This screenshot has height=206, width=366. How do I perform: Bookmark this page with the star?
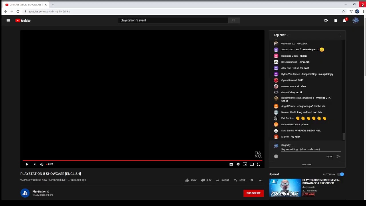point(343,11)
